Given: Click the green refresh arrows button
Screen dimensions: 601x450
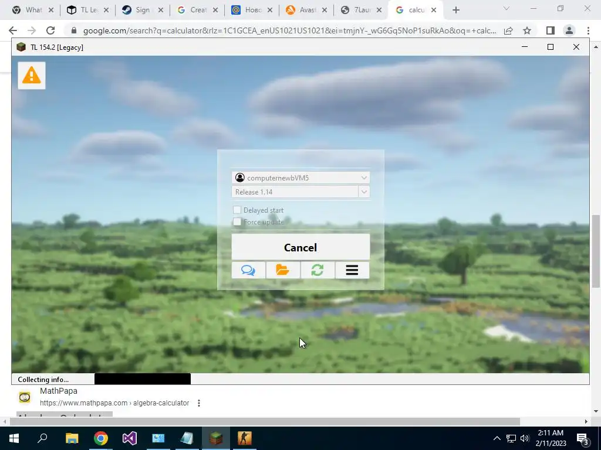Looking at the screenshot, I should pos(318,270).
